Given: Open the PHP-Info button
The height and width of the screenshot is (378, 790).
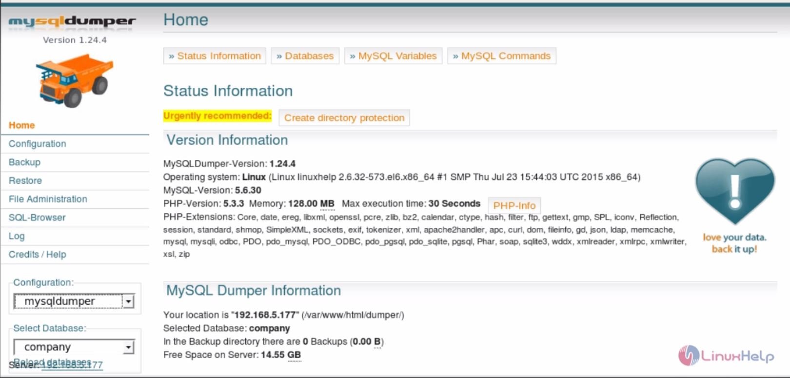Looking at the screenshot, I should pyautogui.click(x=514, y=205).
